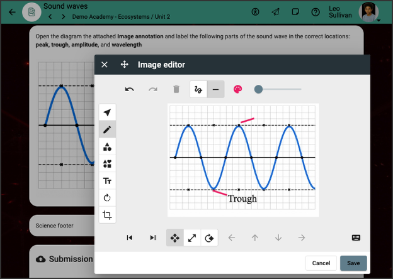Click the Submission section heading
Viewport: 393px width, 279px height.
tap(71, 259)
